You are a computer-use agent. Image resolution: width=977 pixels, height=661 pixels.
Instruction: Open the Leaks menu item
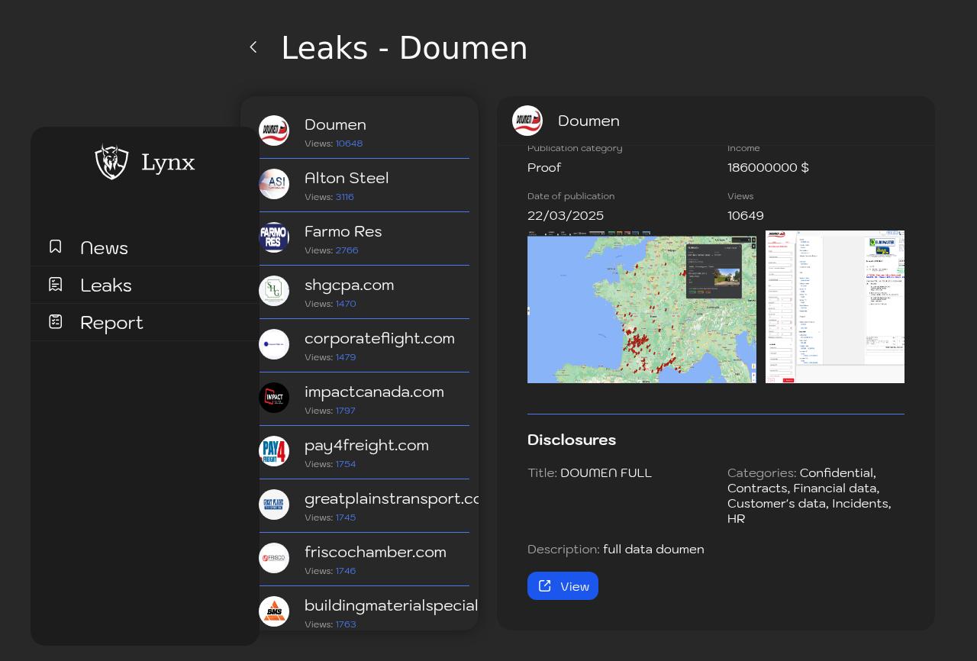(x=145, y=285)
